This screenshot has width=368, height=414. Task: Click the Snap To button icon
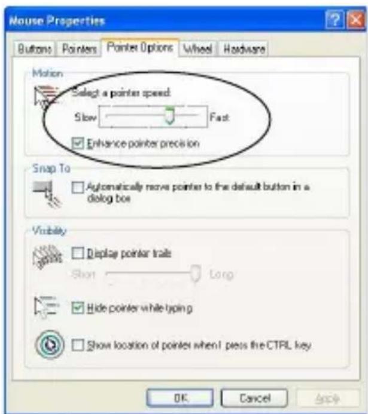47,194
